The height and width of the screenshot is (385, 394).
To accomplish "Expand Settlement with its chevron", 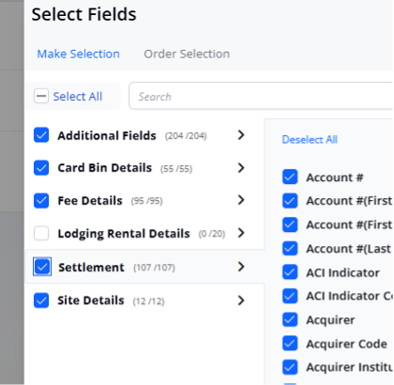I will tap(241, 267).
